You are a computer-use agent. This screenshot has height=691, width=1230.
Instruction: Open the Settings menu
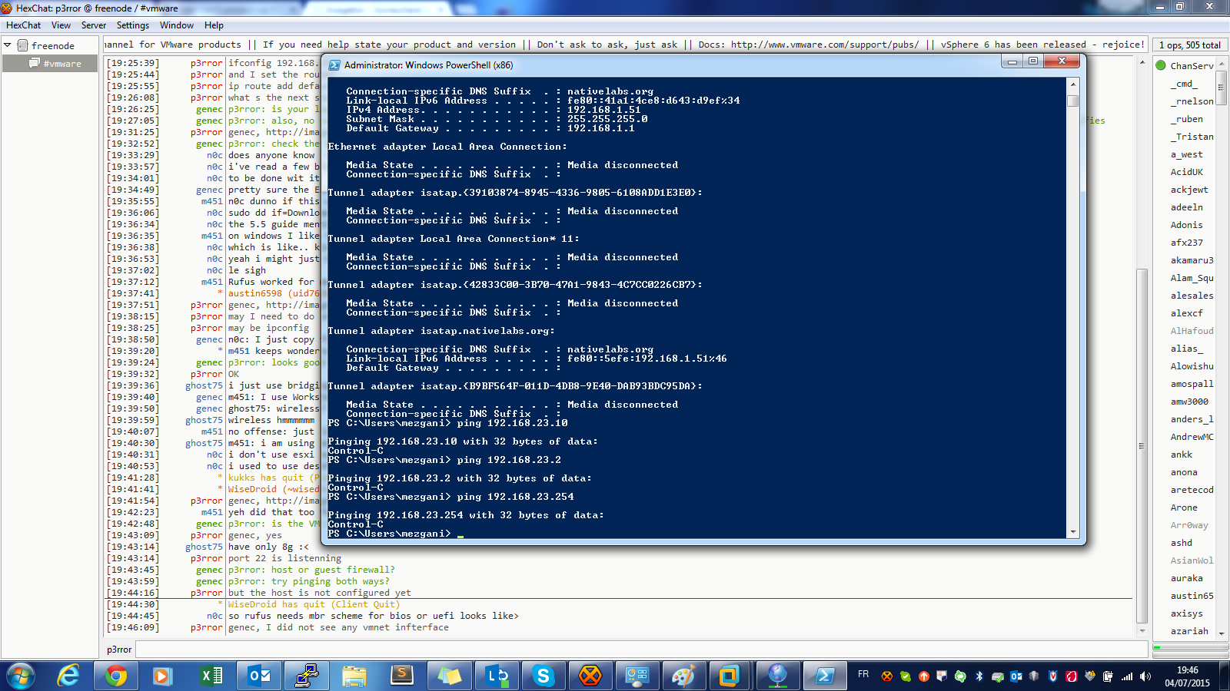click(x=133, y=25)
